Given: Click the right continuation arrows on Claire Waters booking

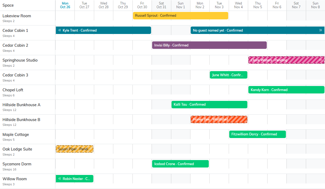Looking at the screenshot, I should click(320, 60).
